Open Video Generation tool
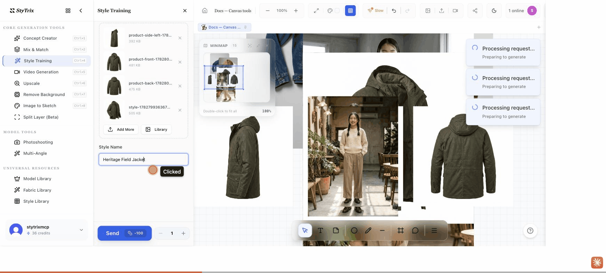The height and width of the screenshot is (273, 606). [47, 72]
